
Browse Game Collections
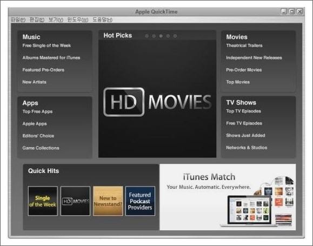tap(41, 148)
